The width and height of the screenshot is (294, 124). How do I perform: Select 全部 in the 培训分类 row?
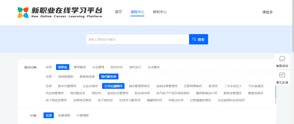[49, 67]
